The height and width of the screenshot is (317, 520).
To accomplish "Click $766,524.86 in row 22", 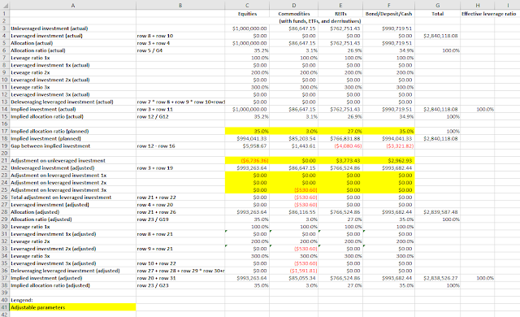I will 340,167.
